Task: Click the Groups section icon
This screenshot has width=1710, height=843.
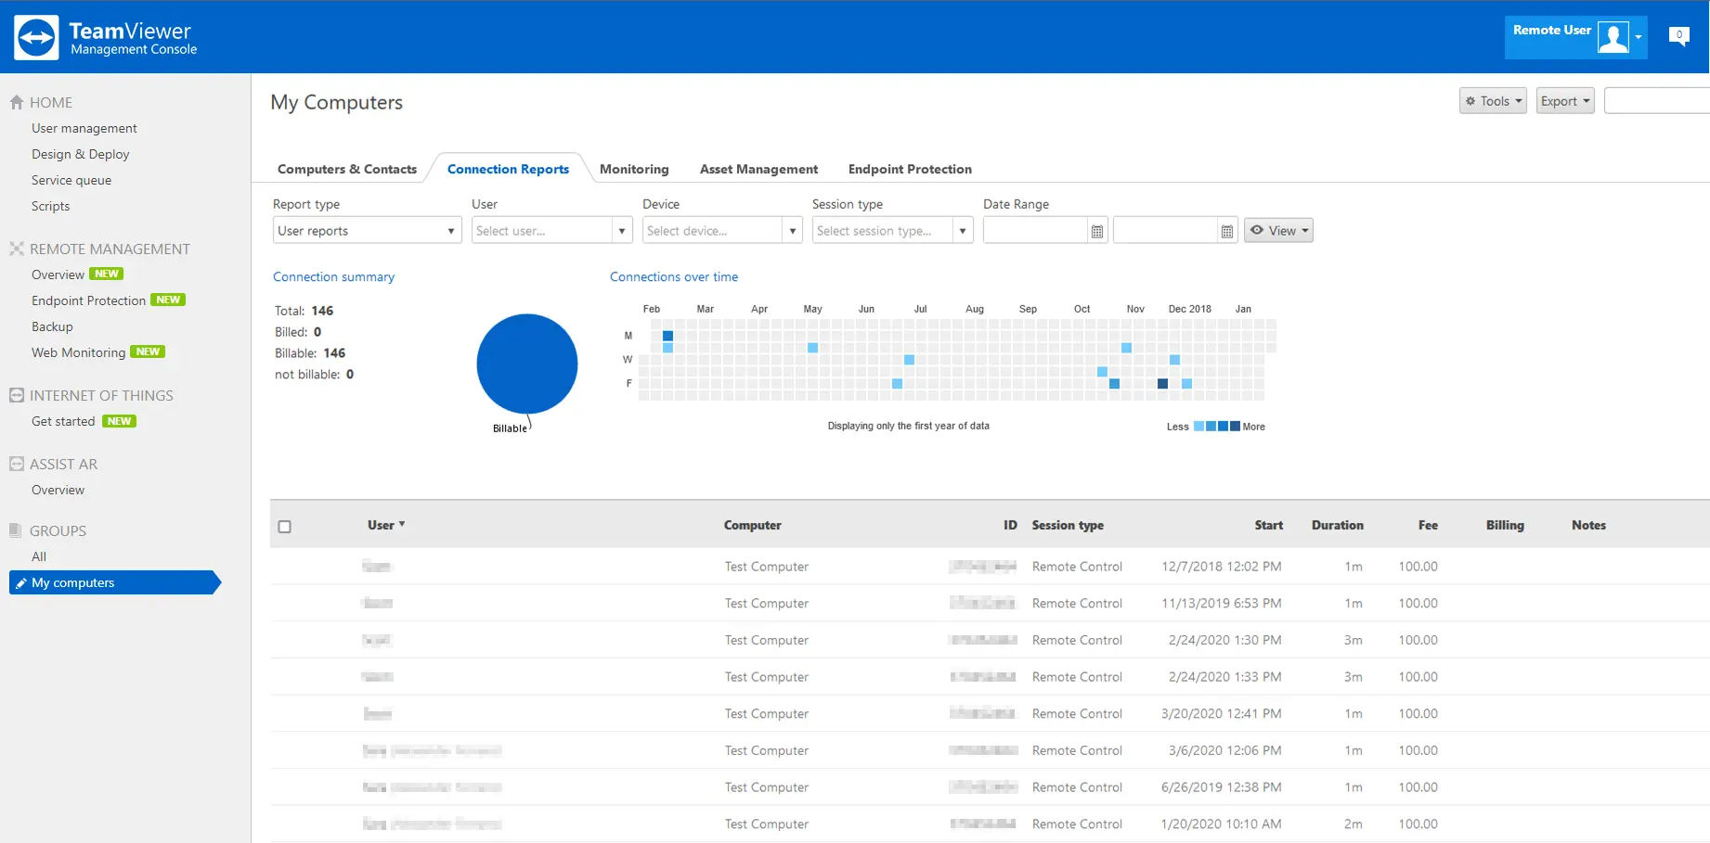Action: click(x=16, y=530)
